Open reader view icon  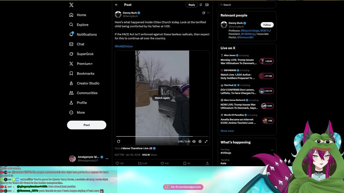pyautogui.click(x=207, y=5)
